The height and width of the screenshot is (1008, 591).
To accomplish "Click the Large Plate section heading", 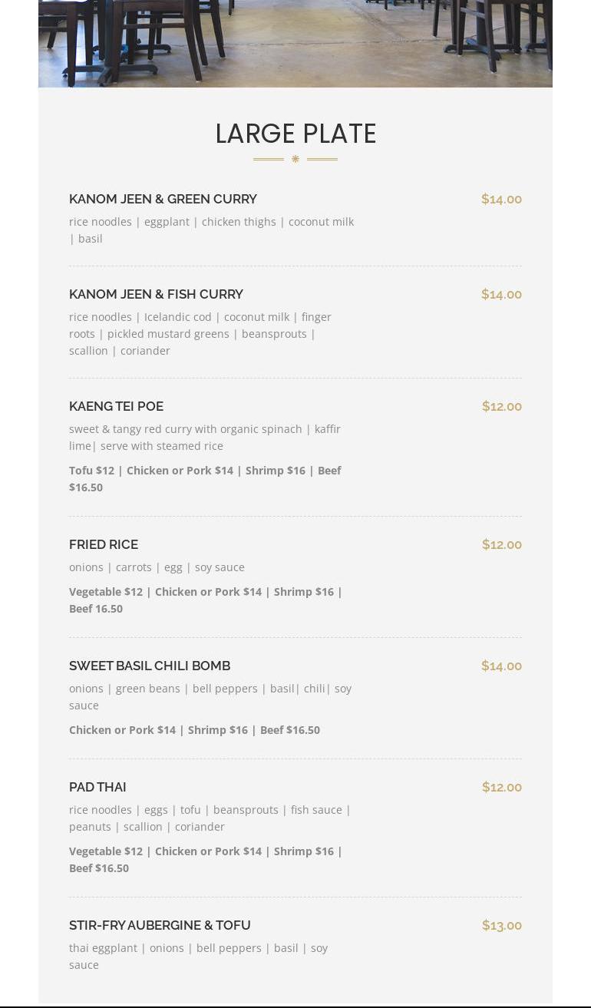I will coord(295,134).
